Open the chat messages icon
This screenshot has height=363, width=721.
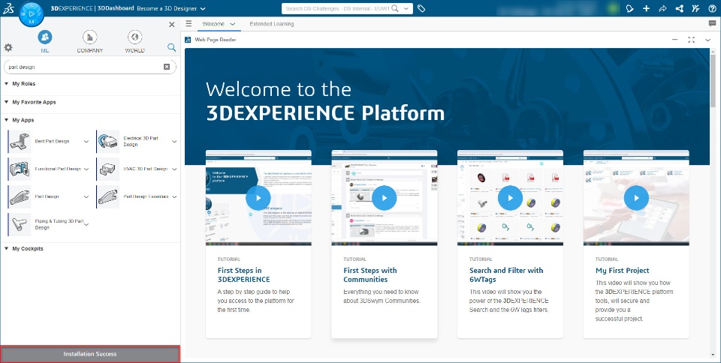point(712,23)
